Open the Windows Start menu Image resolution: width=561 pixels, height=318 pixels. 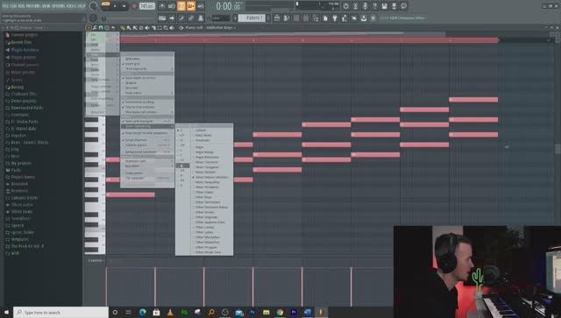point(6,312)
